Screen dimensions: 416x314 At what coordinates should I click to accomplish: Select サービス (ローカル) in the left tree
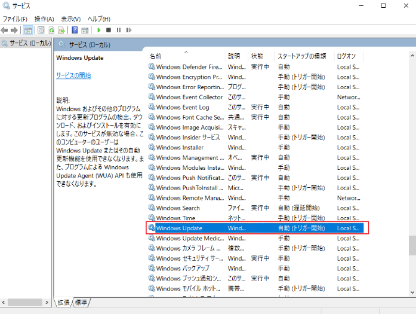26,43
